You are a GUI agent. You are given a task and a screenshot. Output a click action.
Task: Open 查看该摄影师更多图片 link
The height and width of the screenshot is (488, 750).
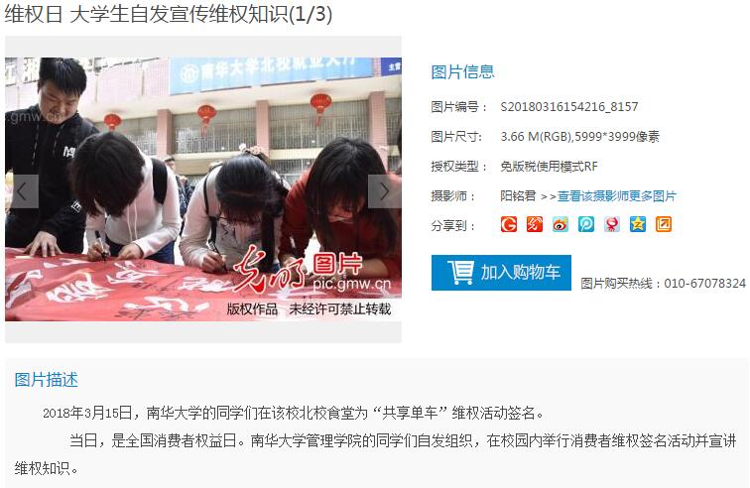[616, 196]
